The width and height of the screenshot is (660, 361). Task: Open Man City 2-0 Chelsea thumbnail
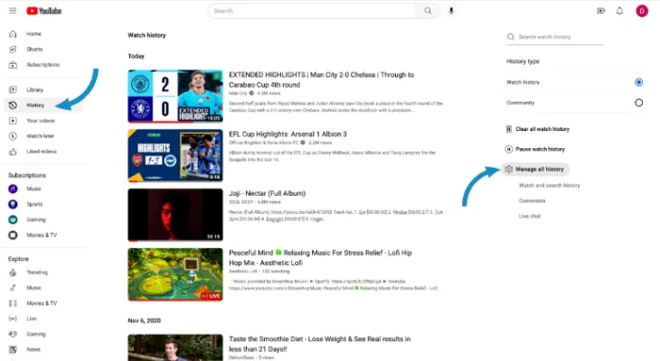point(175,97)
